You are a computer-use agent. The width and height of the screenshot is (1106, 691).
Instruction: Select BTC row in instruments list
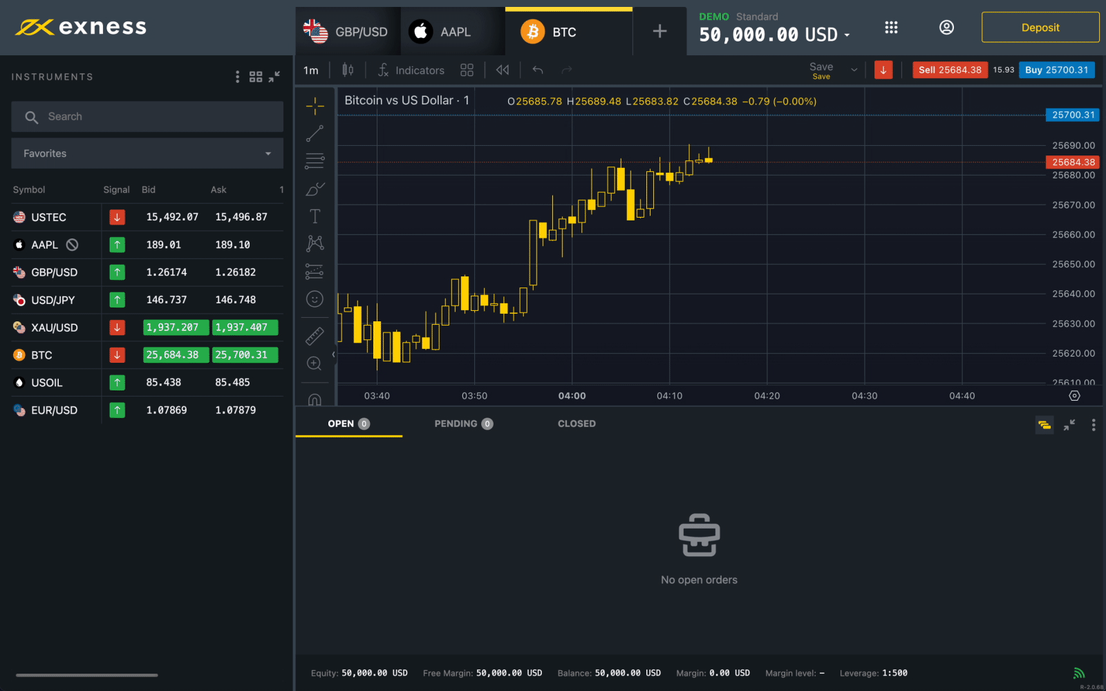tap(147, 355)
